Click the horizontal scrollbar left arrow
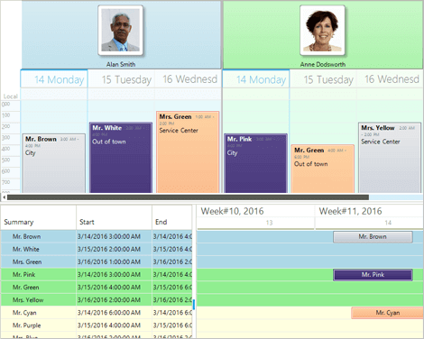This screenshot has width=424, height=339. coord(4,197)
